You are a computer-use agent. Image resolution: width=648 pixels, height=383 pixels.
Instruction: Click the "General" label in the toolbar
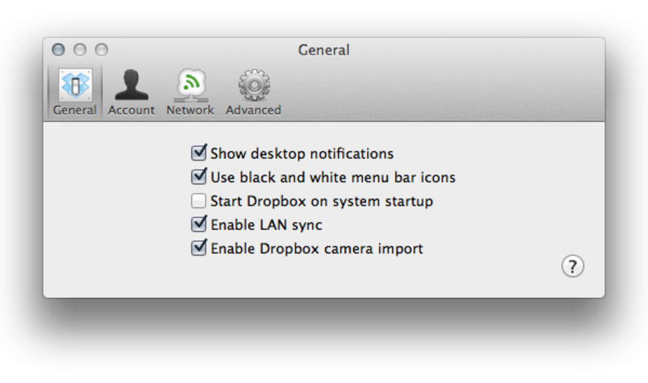pos(75,110)
